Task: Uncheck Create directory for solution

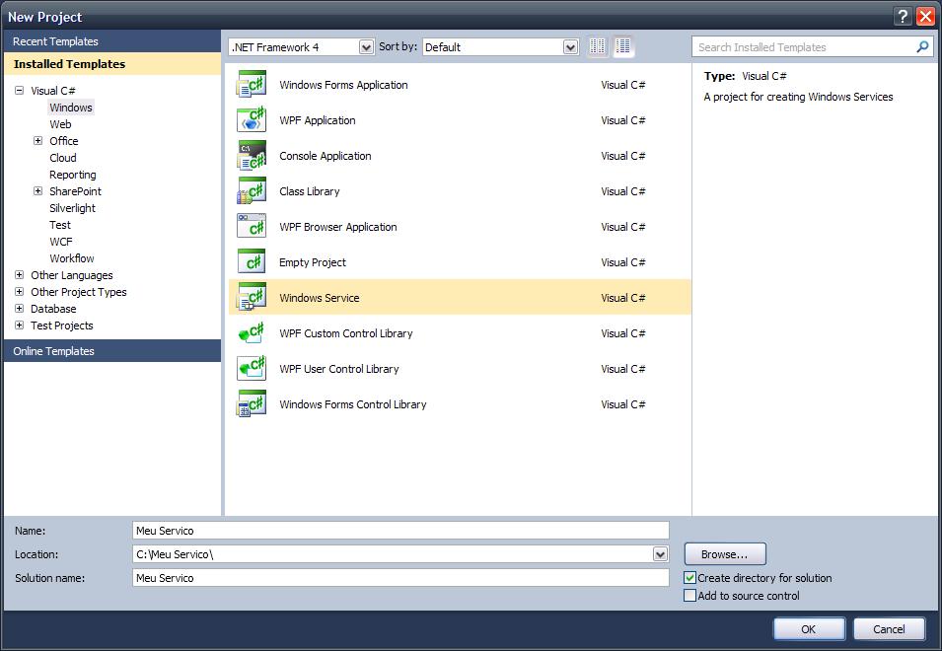Action: pyautogui.click(x=690, y=578)
